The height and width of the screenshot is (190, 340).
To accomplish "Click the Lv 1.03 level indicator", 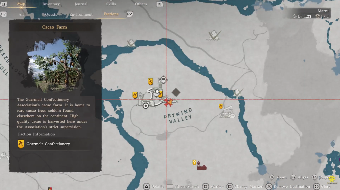I will (x=302, y=16).
